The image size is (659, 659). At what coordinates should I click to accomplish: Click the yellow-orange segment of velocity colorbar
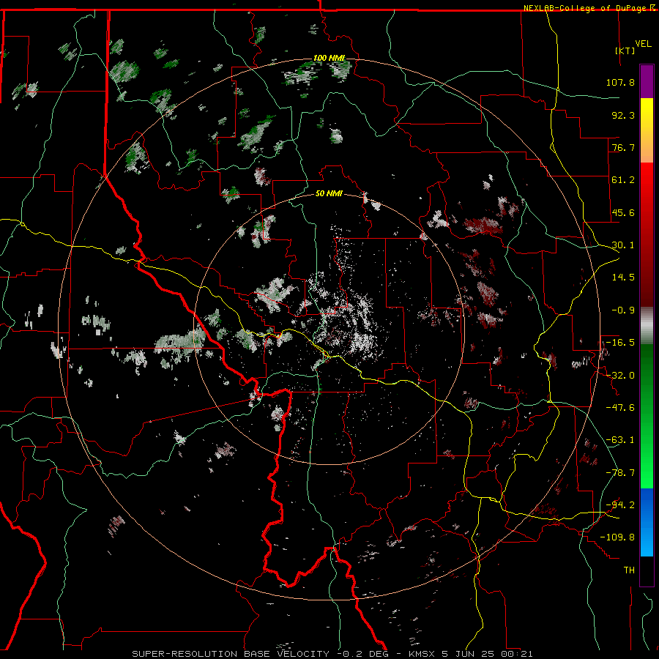[647, 130]
